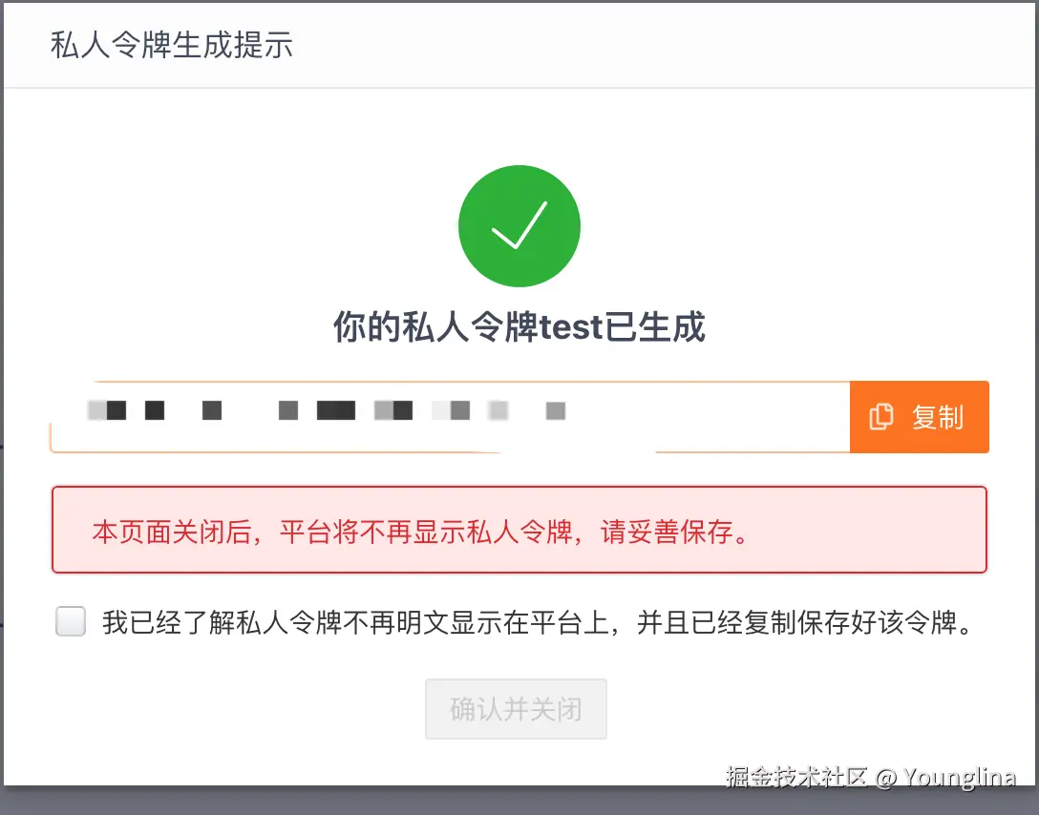Click the empty header area beside the dialog title
This screenshot has height=815, width=1039.
663,45
